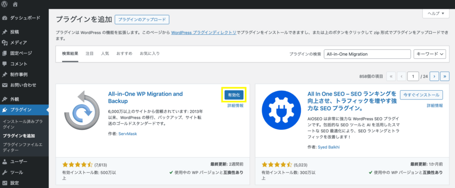Open the キーワード search type dropdown
Viewport: 455px width, 188px height.
click(x=429, y=54)
